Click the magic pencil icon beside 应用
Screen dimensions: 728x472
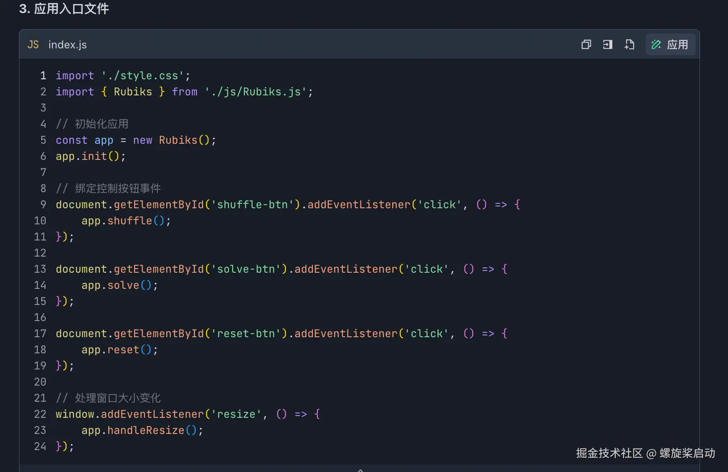[656, 44]
